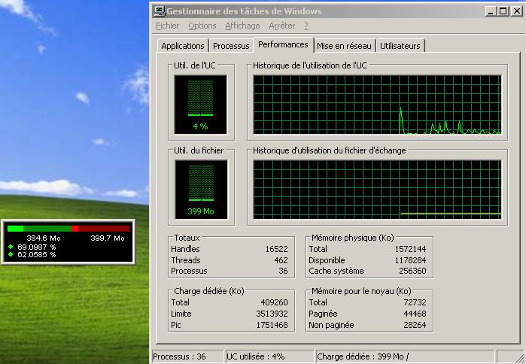This screenshot has height=364, width=526.
Task: Click the Disponible value 1178284
Action: point(410,260)
